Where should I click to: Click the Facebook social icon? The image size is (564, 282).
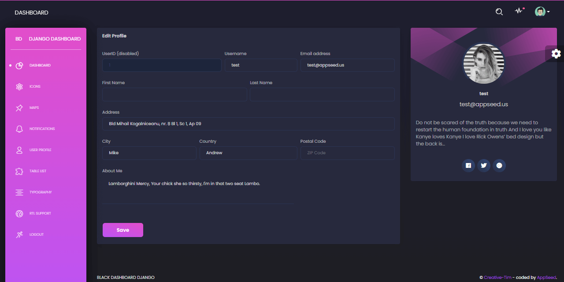point(468,166)
